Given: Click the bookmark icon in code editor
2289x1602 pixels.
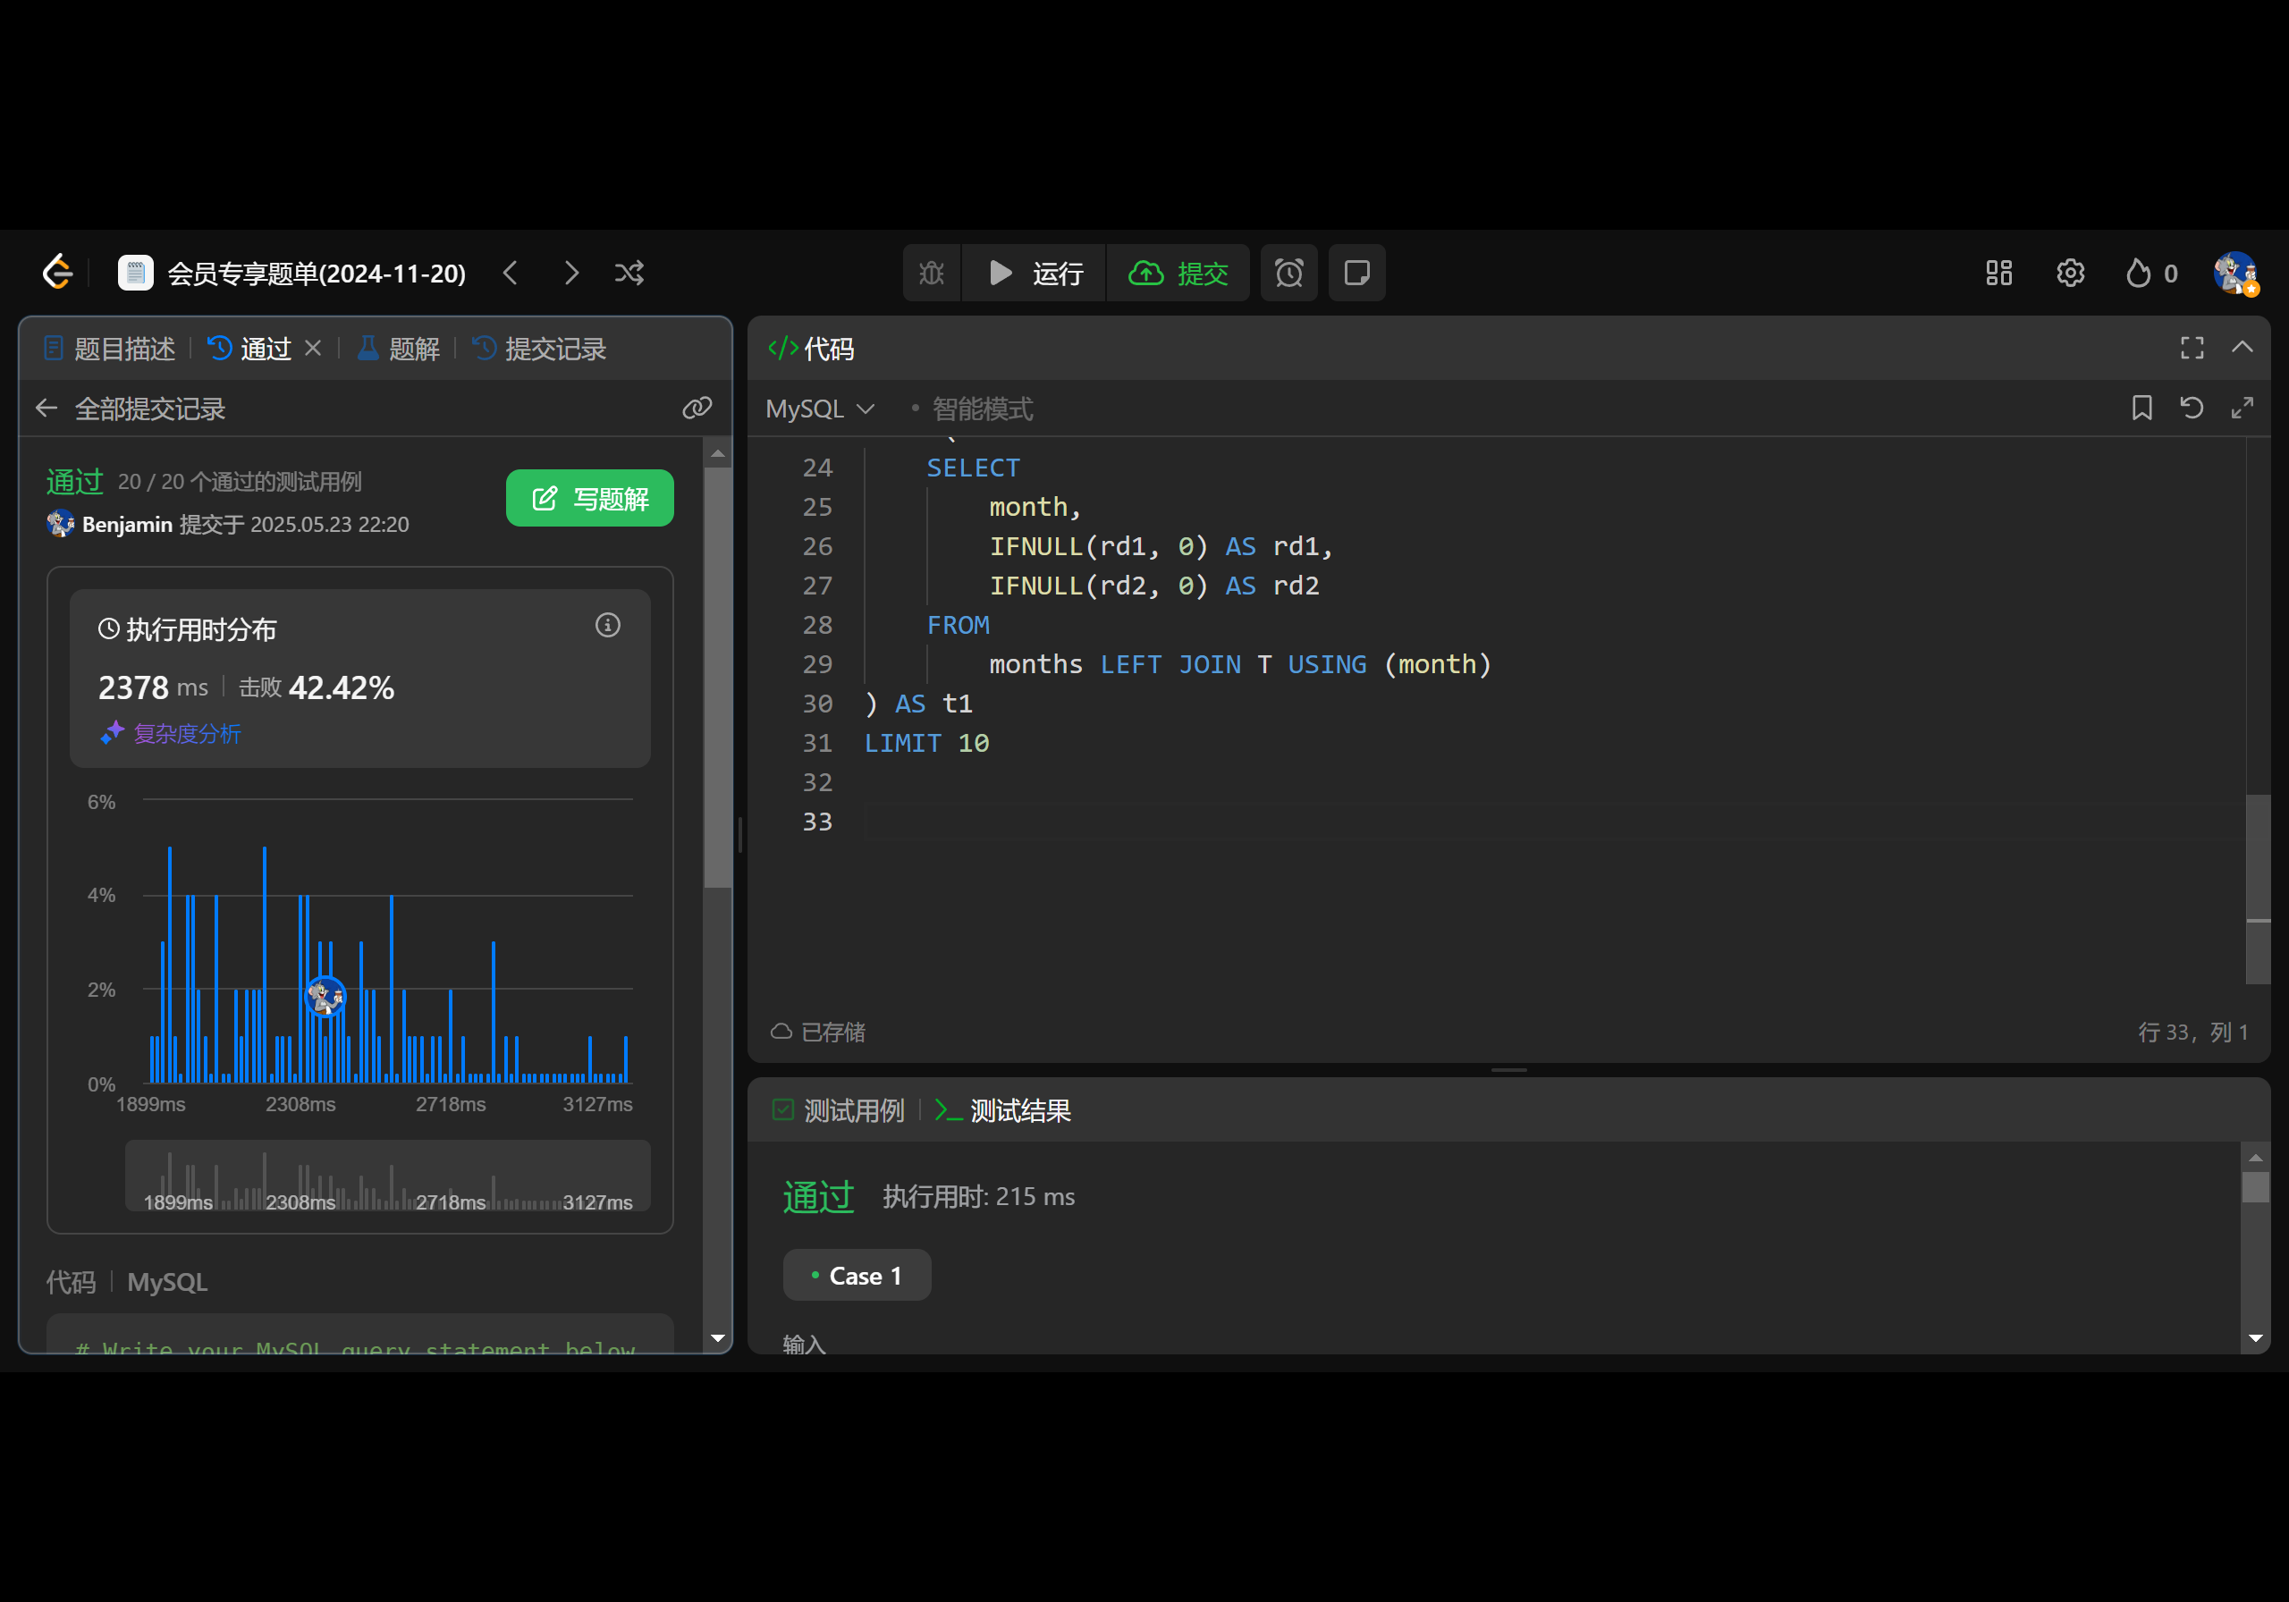Looking at the screenshot, I should (2141, 408).
